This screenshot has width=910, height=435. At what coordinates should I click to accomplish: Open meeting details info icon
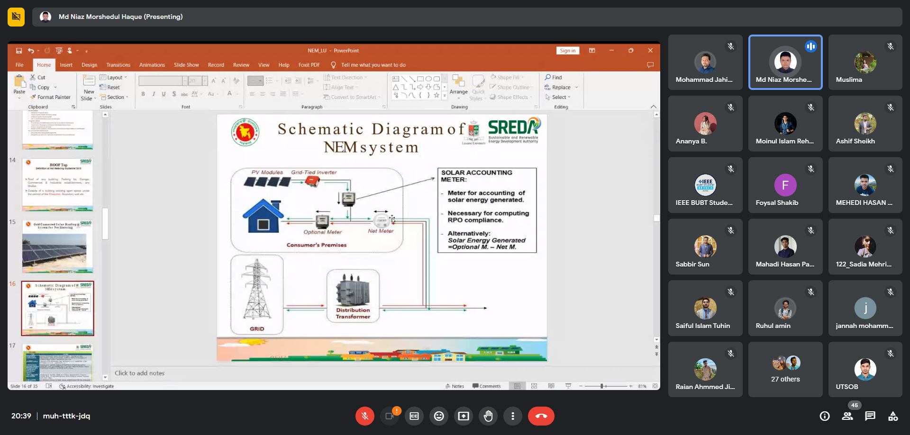click(825, 416)
